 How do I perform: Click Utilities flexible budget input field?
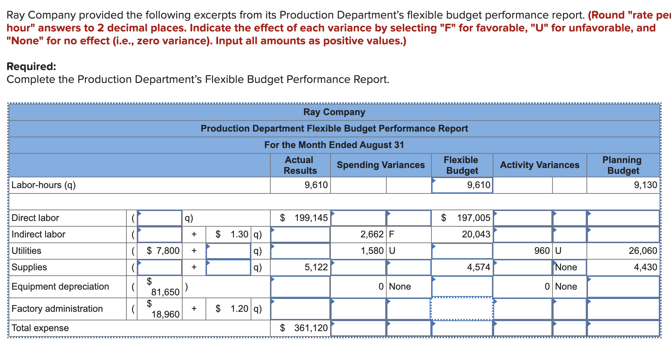pyautogui.click(x=462, y=251)
